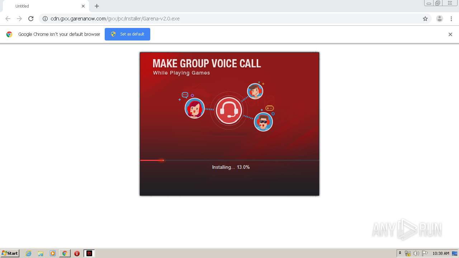Bookmark this page with the star
Image resolution: width=459 pixels, height=258 pixels.
click(x=425, y=19)
